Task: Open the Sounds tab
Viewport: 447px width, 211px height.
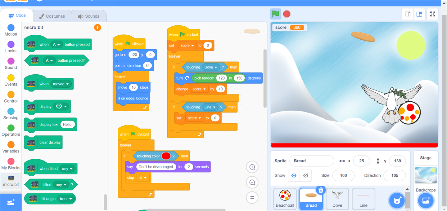Action: (89, 16)
